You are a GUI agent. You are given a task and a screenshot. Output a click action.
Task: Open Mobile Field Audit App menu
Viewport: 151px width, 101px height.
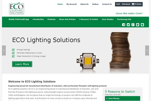(19, 19)
